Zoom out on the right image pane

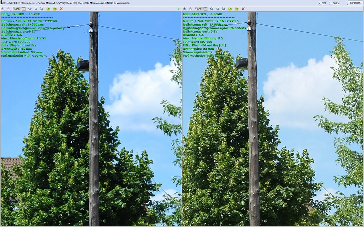191,9
